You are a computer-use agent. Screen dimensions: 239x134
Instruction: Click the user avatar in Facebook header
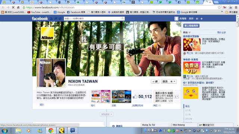click(176, 19)
